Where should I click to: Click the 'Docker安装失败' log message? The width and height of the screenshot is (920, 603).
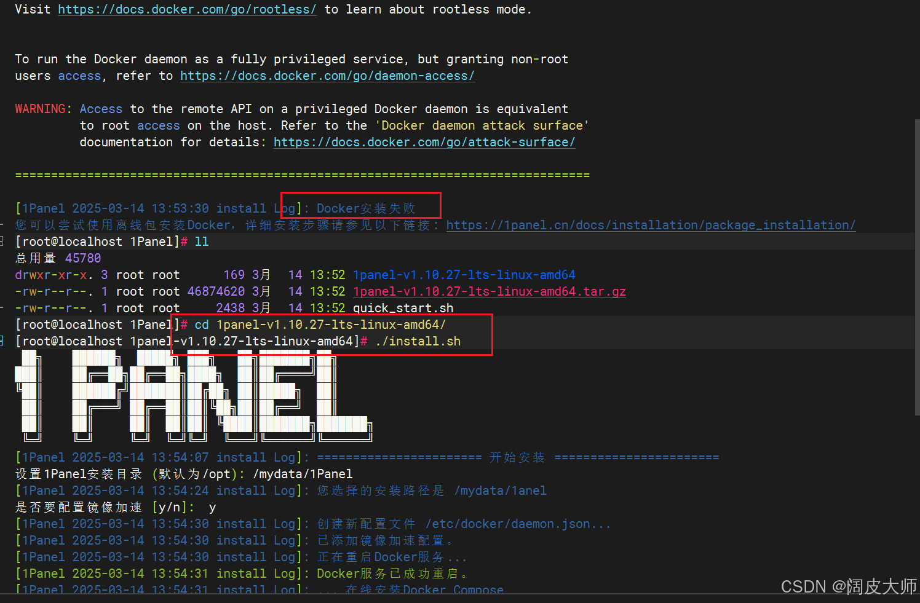click(x=366, y=208)
